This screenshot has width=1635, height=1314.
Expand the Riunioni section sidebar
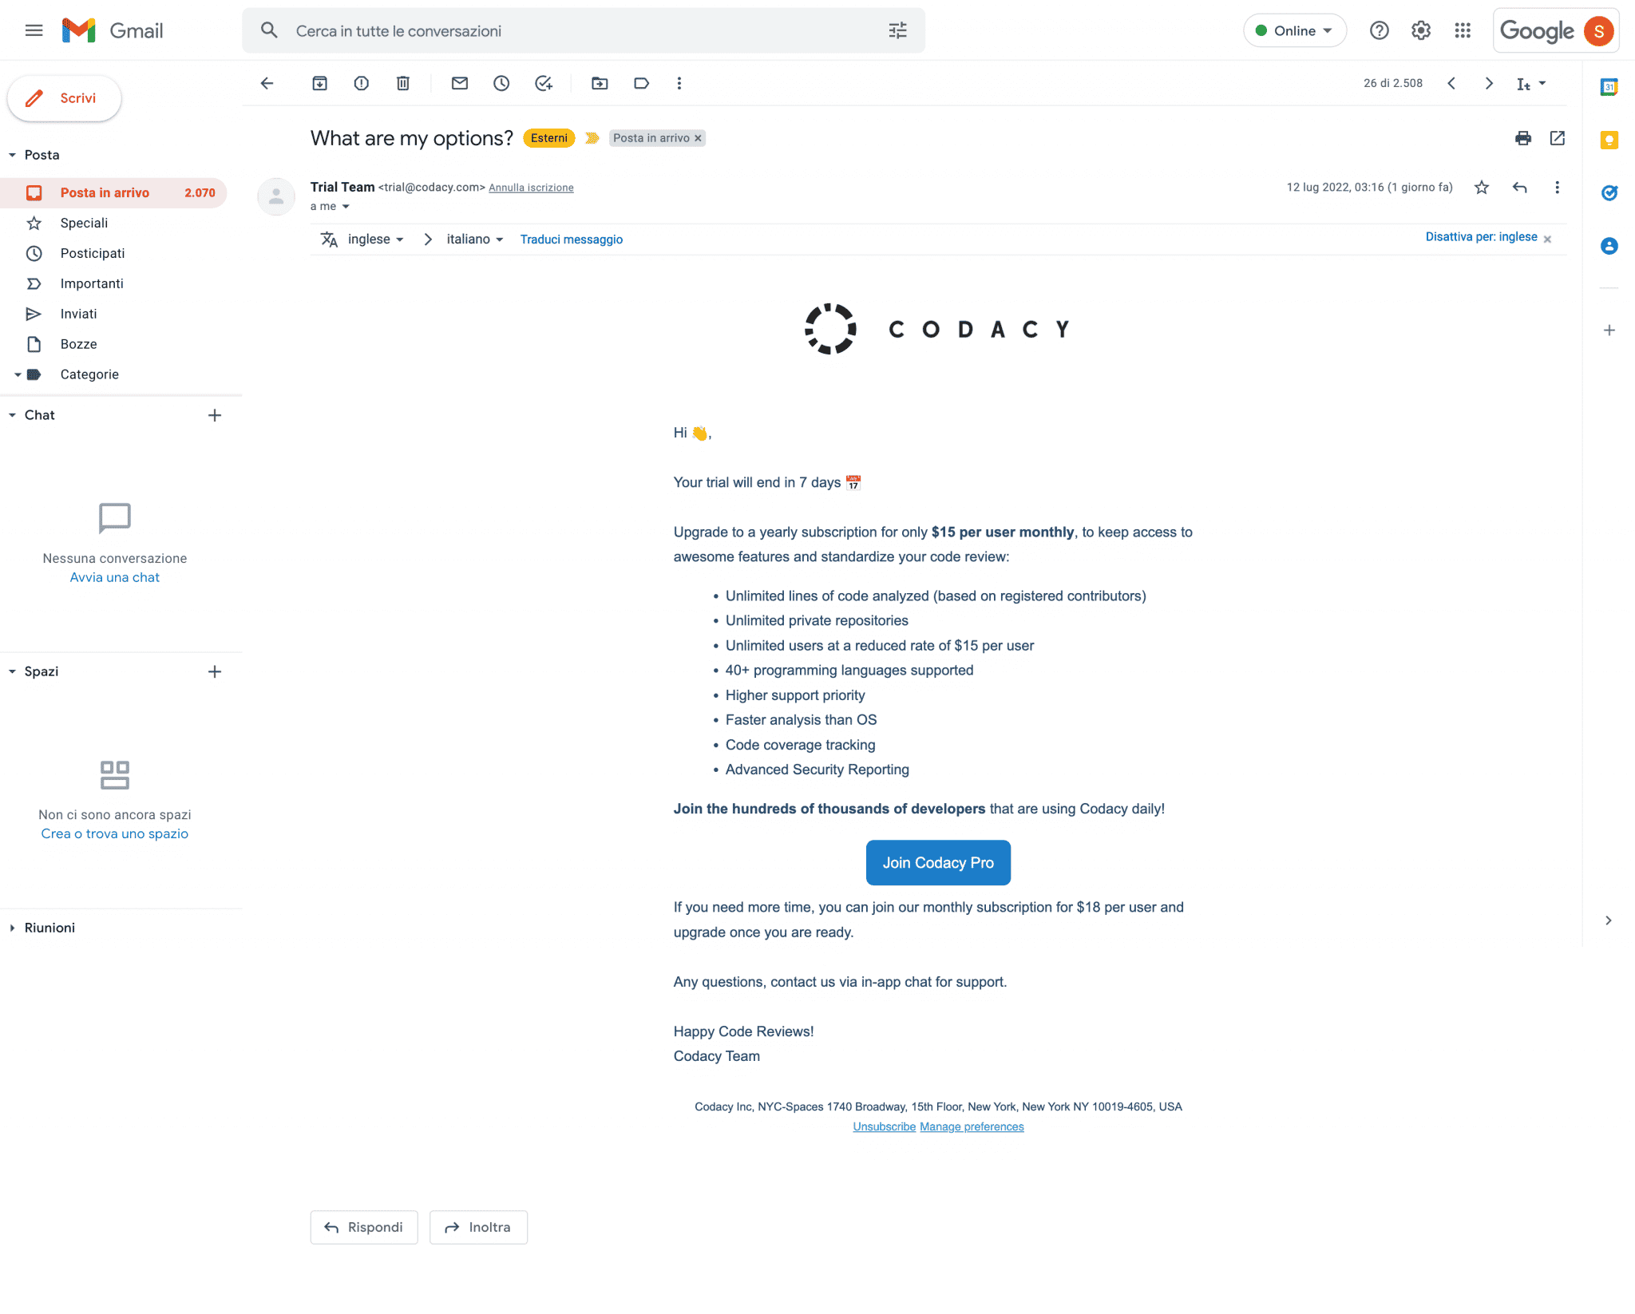click(x=12, y=927)
